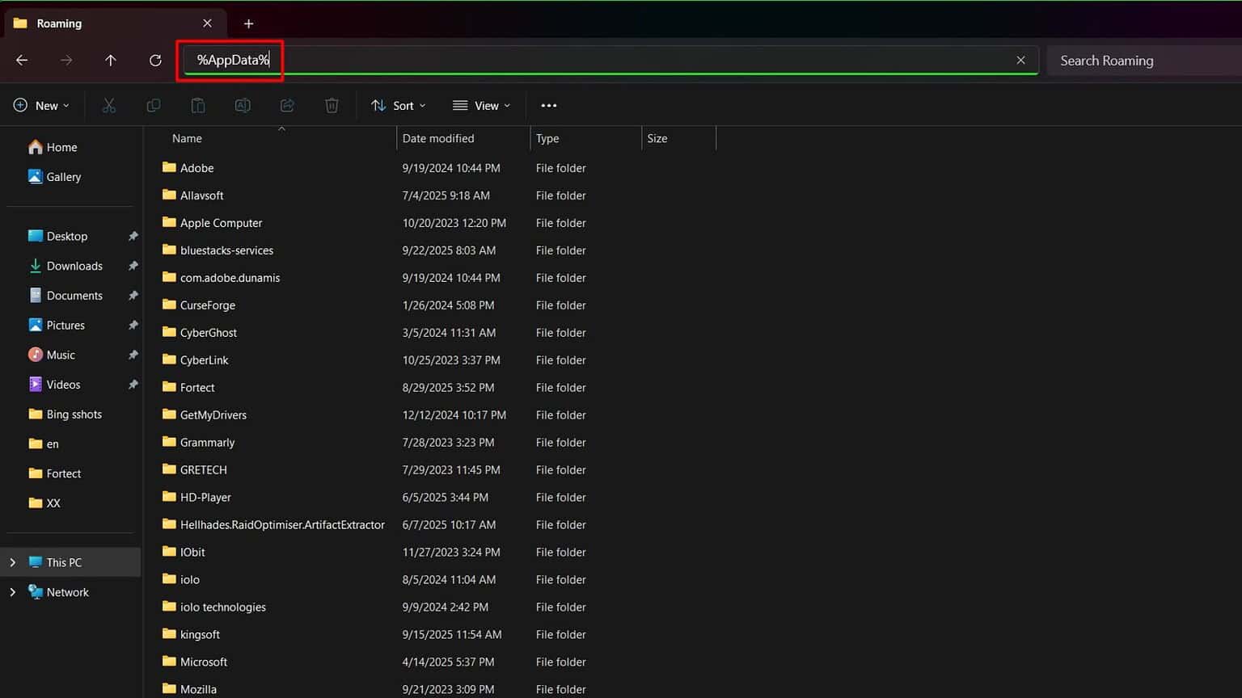Click the Delete trash icon
Viewport: 1242px width, 698px height.
[x=332, y=105]
